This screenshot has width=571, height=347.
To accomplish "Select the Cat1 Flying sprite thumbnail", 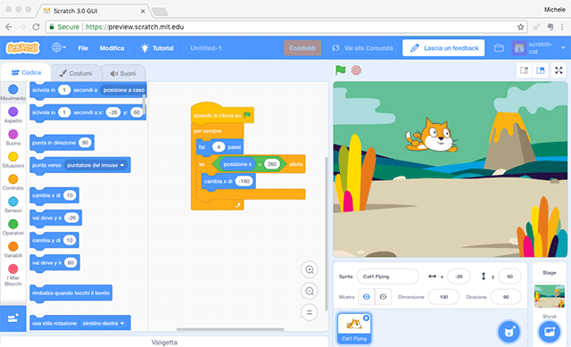I will [x=354, y=328].
